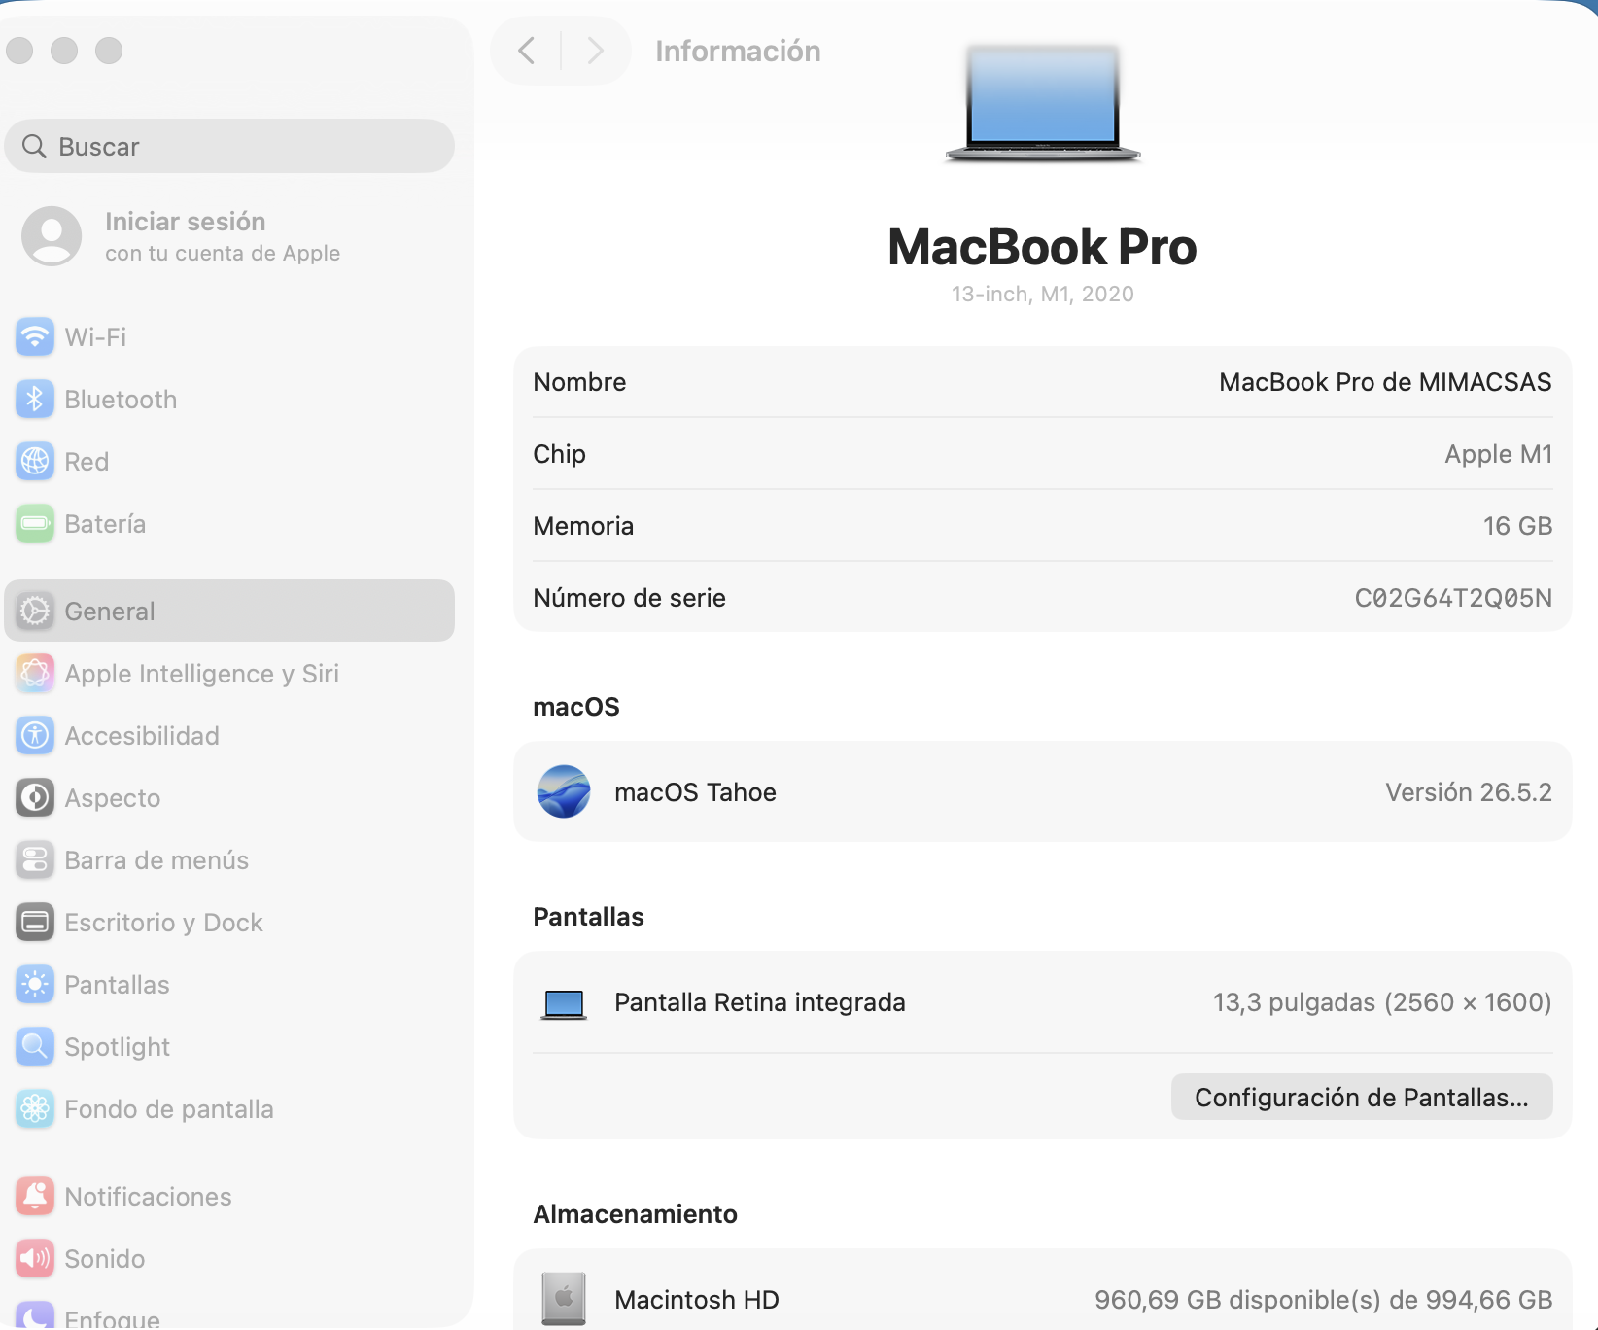Click the 13-inch, M1, 2020 subtitle

click(1043, 294)
